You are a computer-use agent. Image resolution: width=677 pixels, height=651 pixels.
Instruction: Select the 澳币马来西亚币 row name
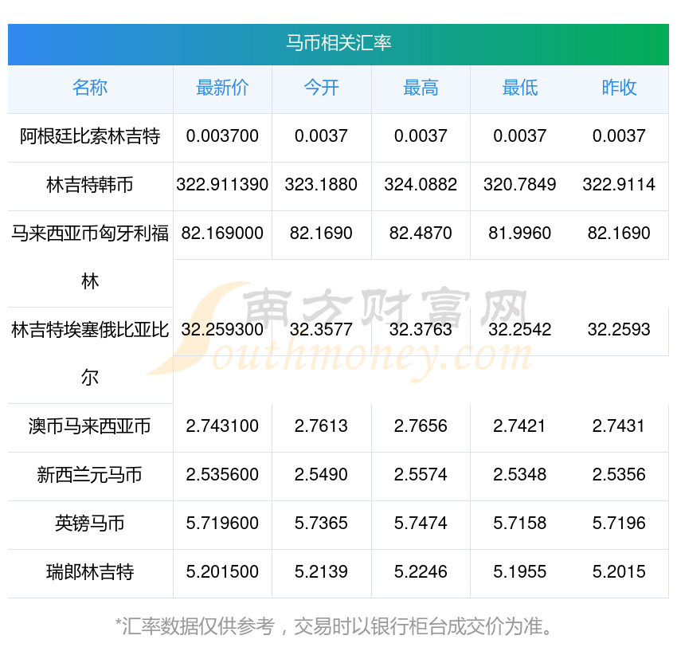pos(90,426)
